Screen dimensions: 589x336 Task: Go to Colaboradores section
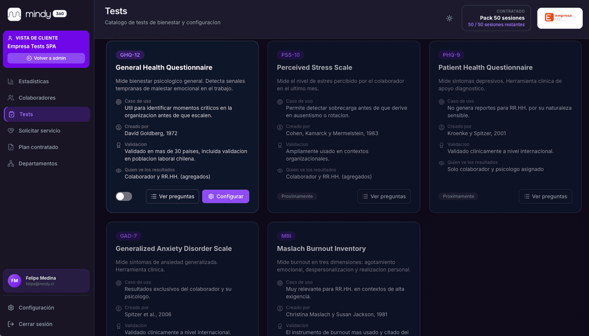(37, 98)
